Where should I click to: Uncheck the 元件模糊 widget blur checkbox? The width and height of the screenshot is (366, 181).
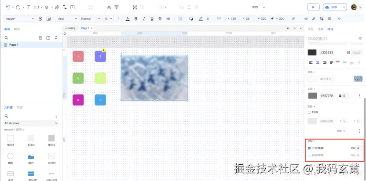point(309,148)
